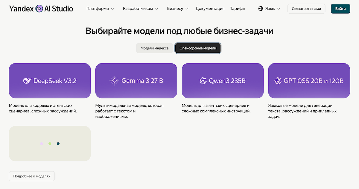The height and width of the screenshot is (189, 359).
Task: Click the globe icon next to Язык
Action: 261,9
